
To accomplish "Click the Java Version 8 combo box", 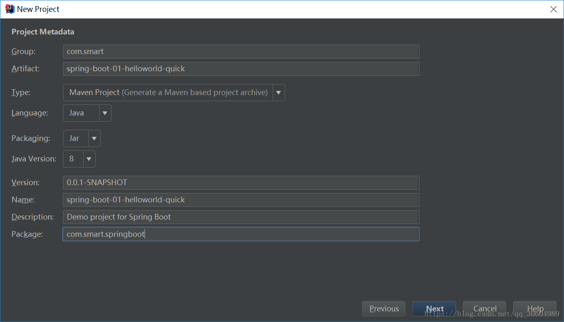I will click(79, 159).
